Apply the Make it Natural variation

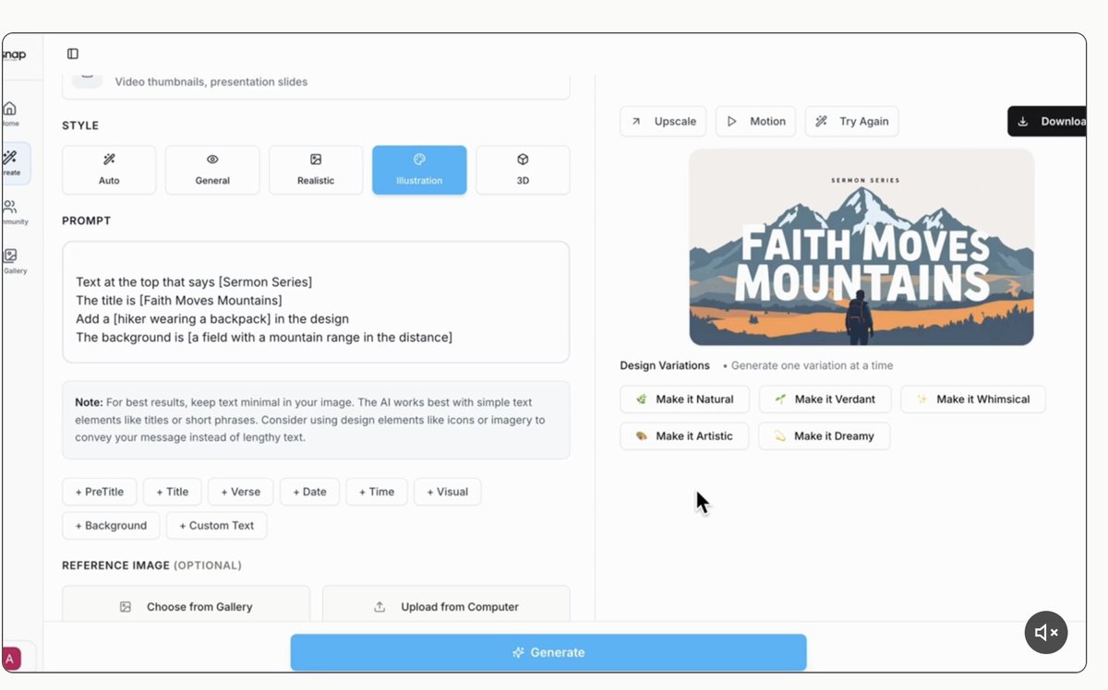coord(684,399)
